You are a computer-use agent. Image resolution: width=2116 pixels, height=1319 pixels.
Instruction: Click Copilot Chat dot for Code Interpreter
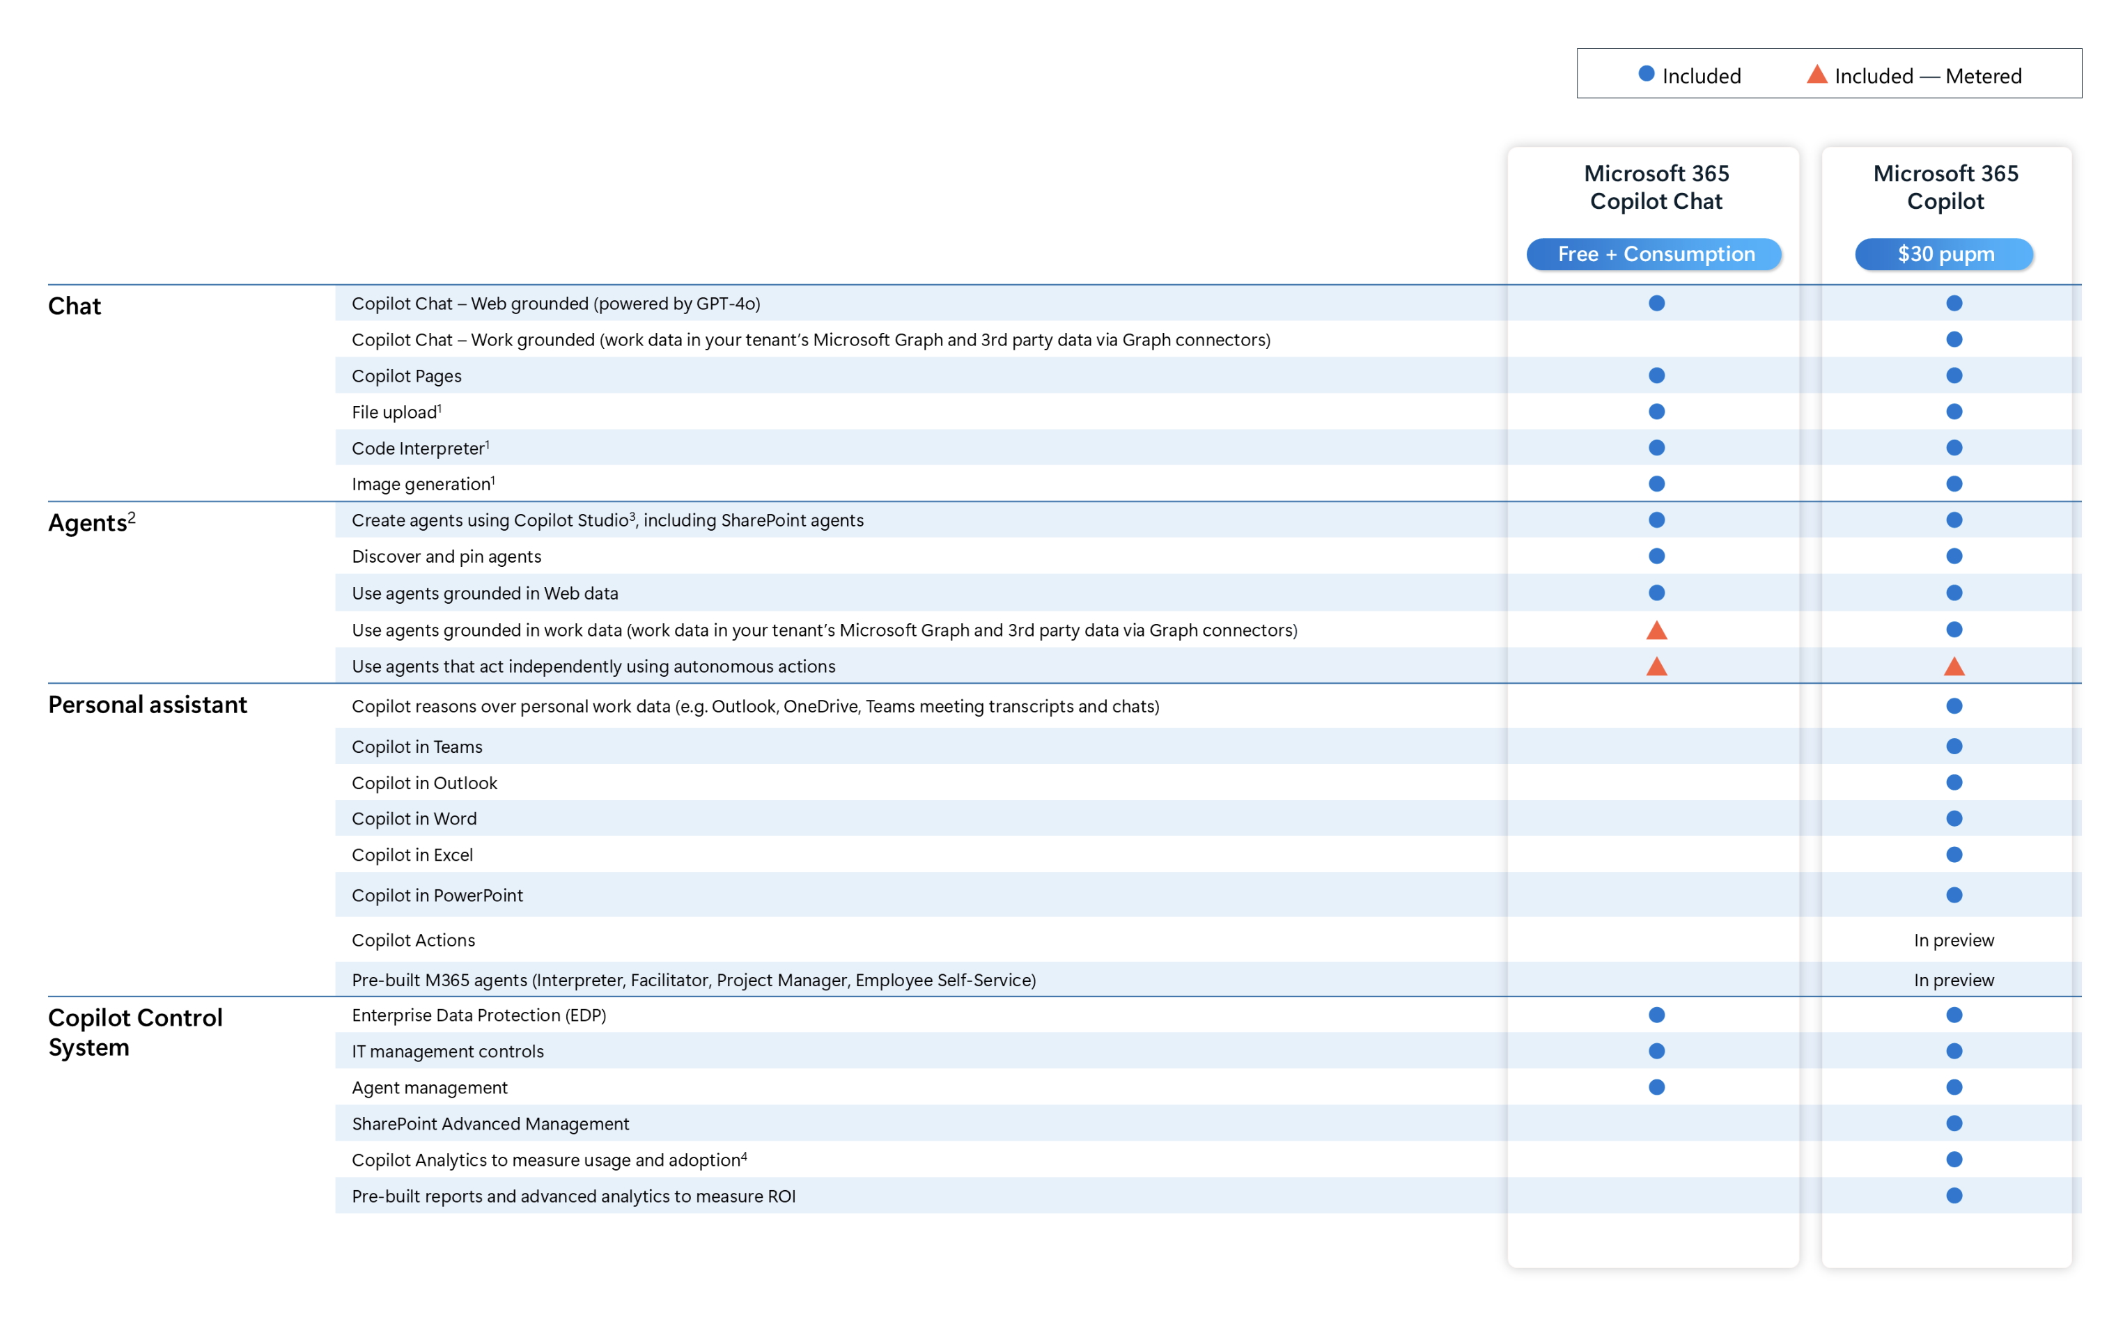(x=1656, y=448)
